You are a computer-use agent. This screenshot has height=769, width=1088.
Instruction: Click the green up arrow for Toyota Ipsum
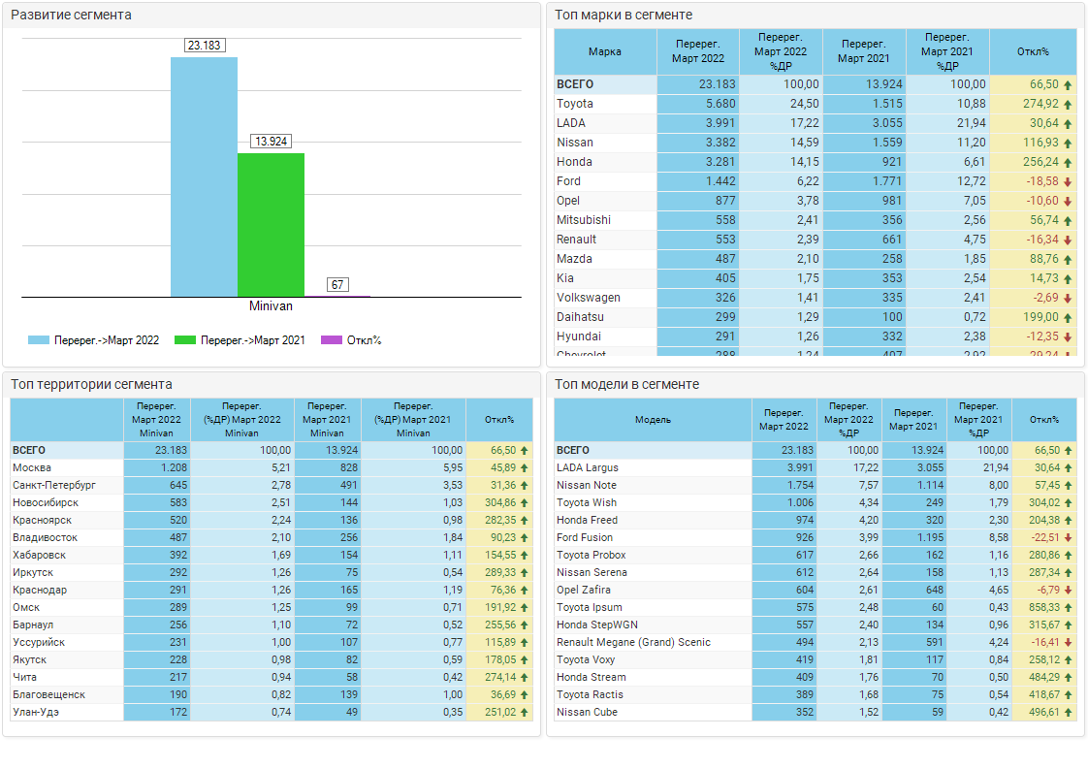point(1068,608)
